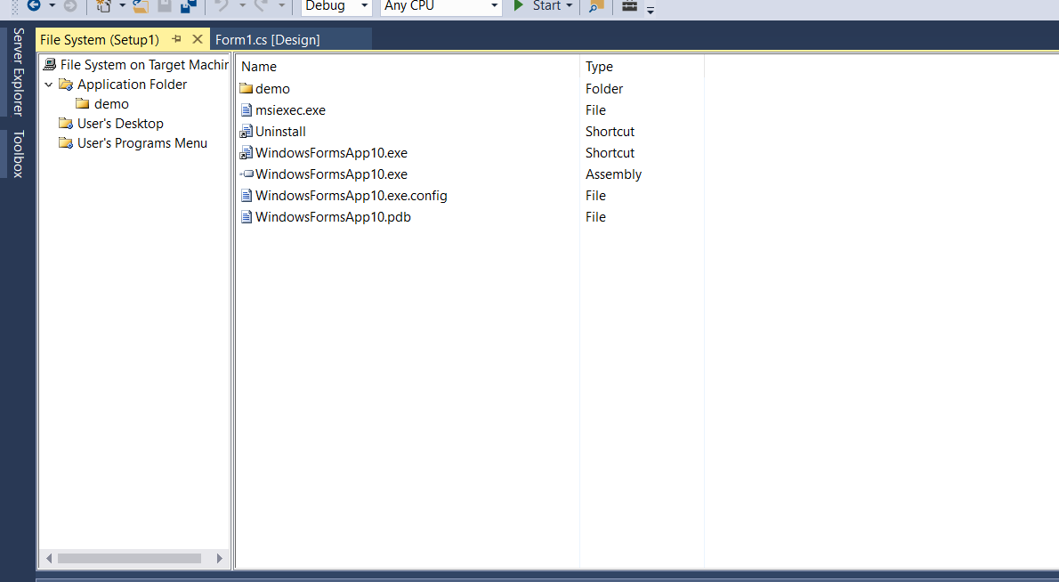Click File type cell for msiexec.exe
The image size is (1059, 582).
pyautogui.click(x=595, y=110)
